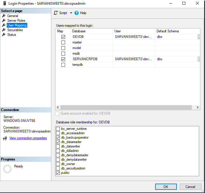205x193 pixels.
Task: Select the SERVANICRPDB database cell
Action: pos(92,59)
